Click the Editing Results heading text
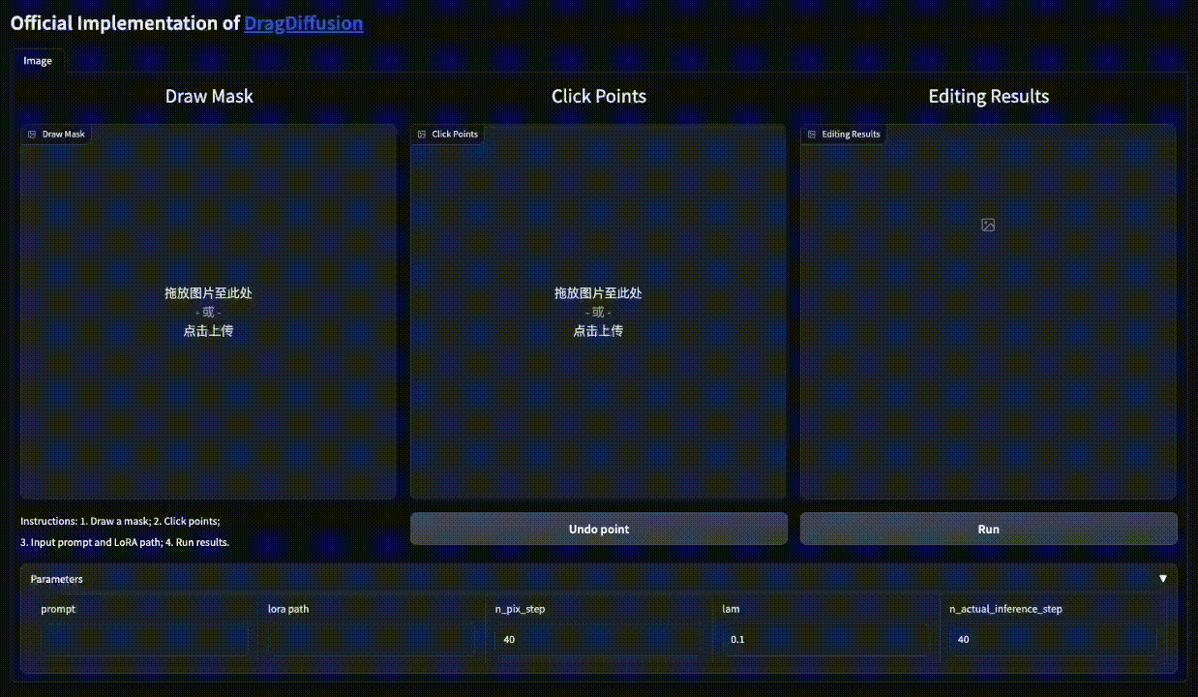Viewport: 1198px width, 697px height. pyautogui.click(x=988, y=96)
